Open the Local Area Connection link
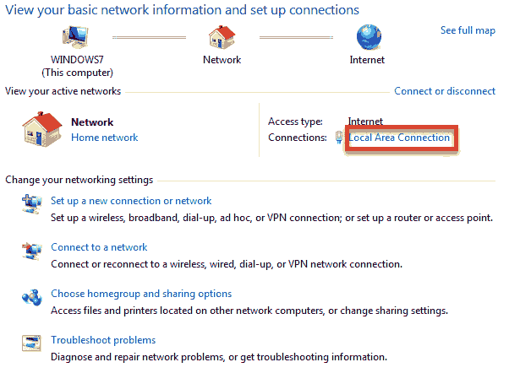The image size is (520, 373). pos(399,138)
